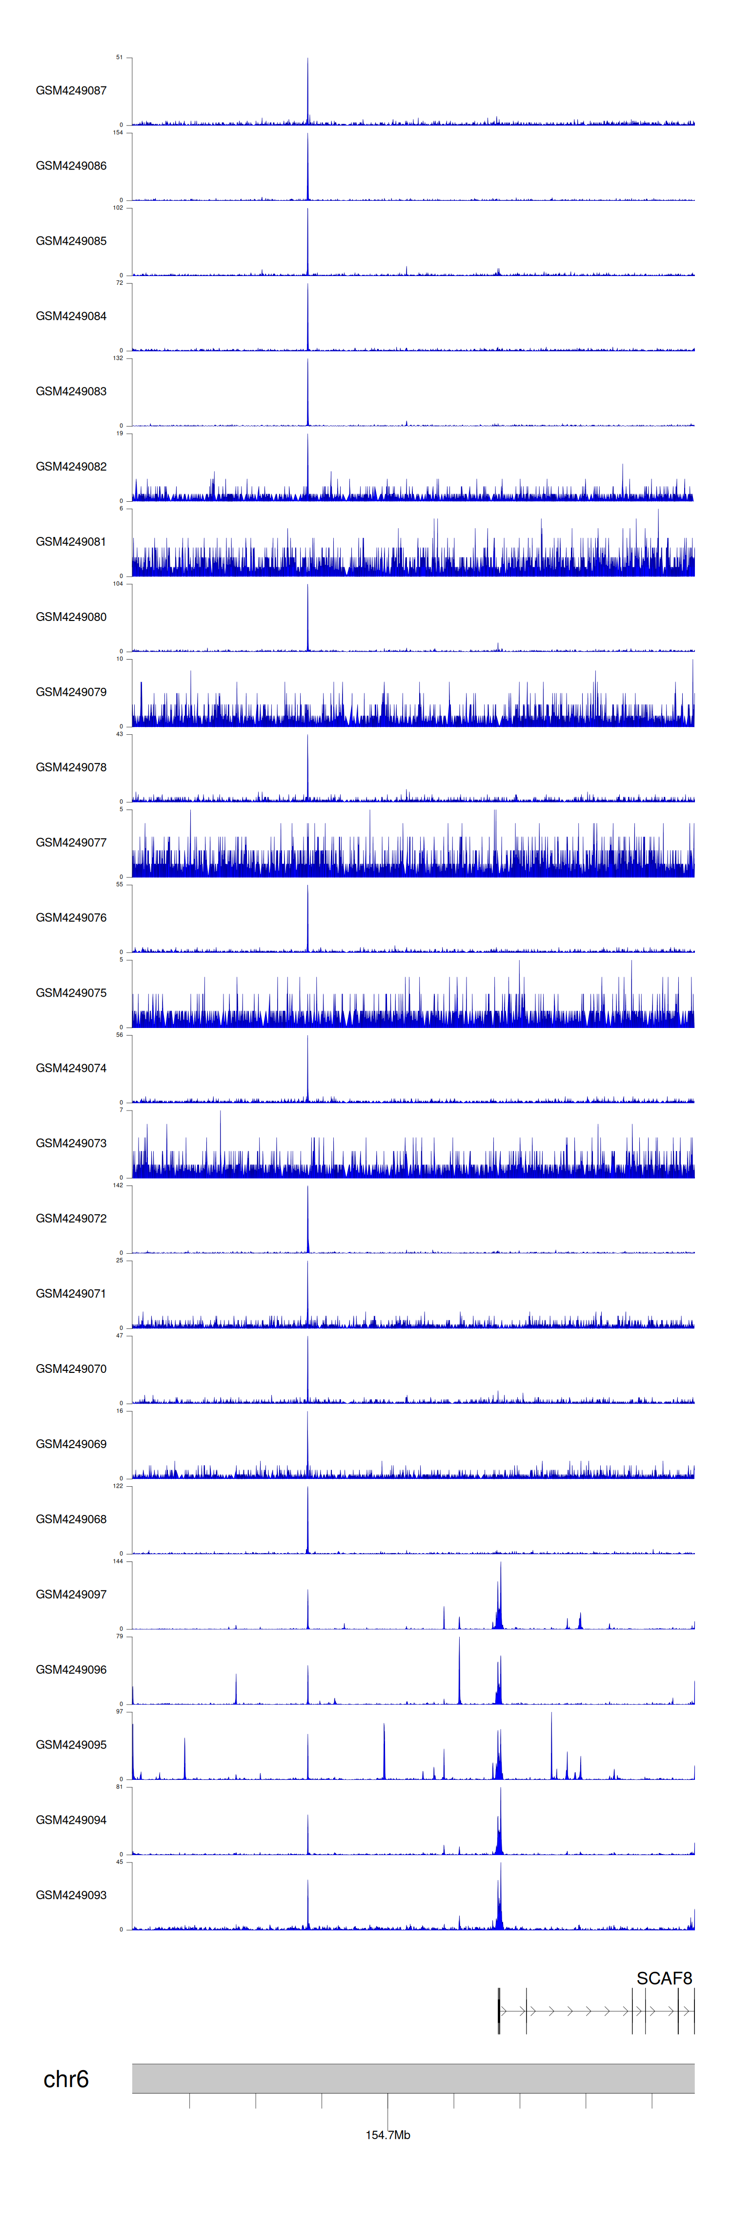Select the GSM4249077 track label
The image size is (732, 2223).
[71, 842]
